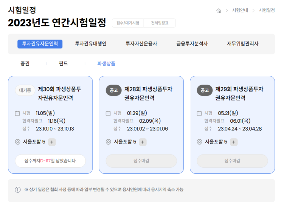Switch to 금융투자분석사 tab
This screenshot has width=281, height=205.
tap(192, 44)
